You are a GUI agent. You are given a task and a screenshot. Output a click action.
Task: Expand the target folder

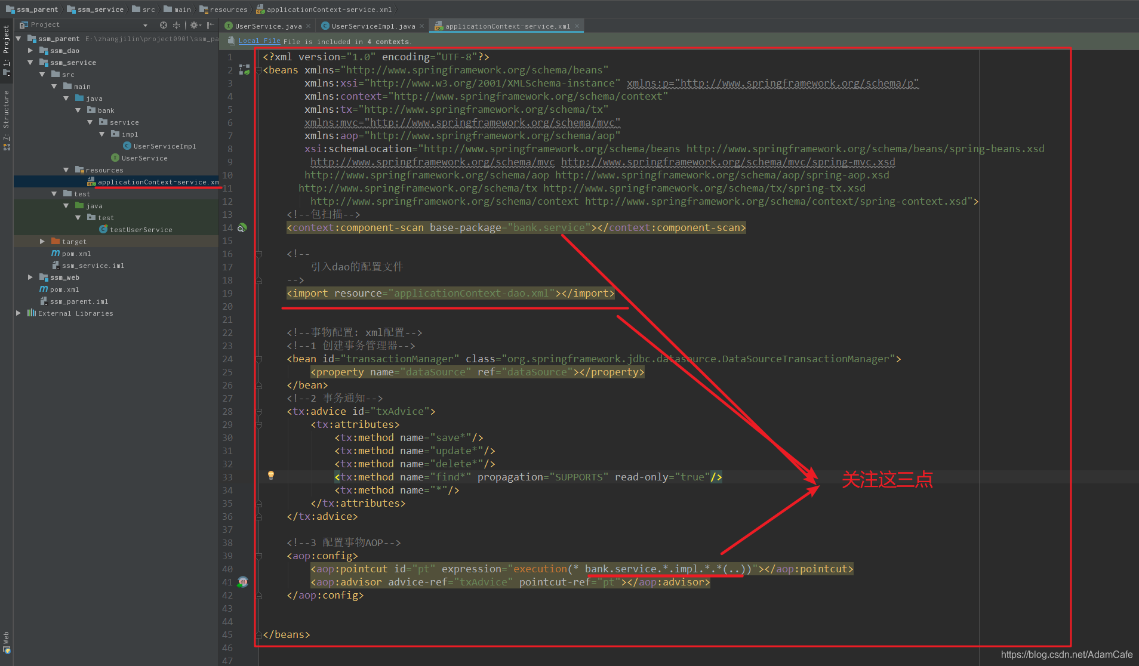(x=42, y=242)
